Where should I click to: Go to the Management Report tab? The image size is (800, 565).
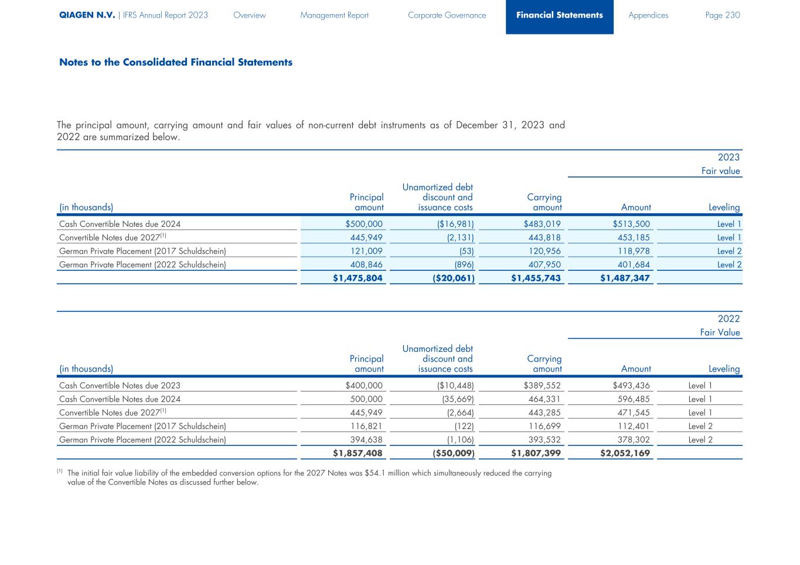(x=334, y=15)
